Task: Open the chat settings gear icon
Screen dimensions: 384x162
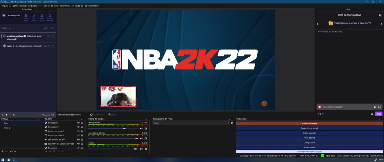Action: [x=372, y=114]
